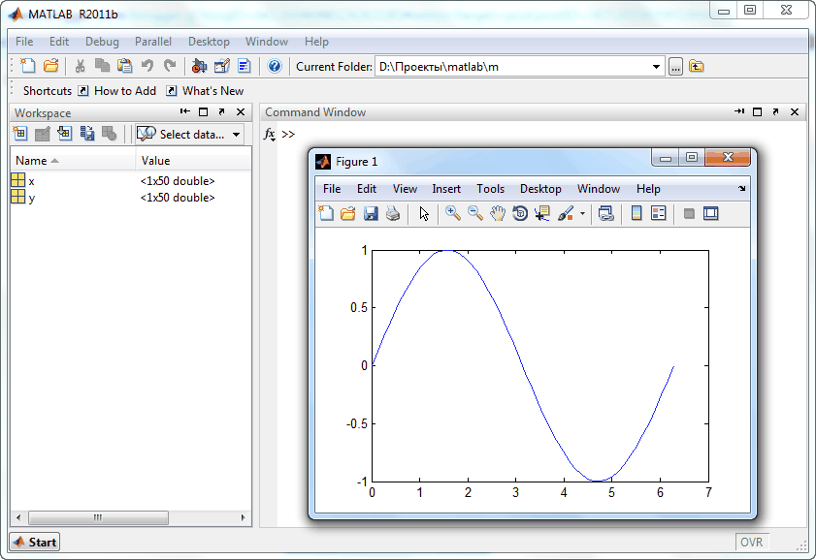Toggle Rotate 3D tool in Figure 1
This screenshot has width=816, height=560.
coord(520,213)
